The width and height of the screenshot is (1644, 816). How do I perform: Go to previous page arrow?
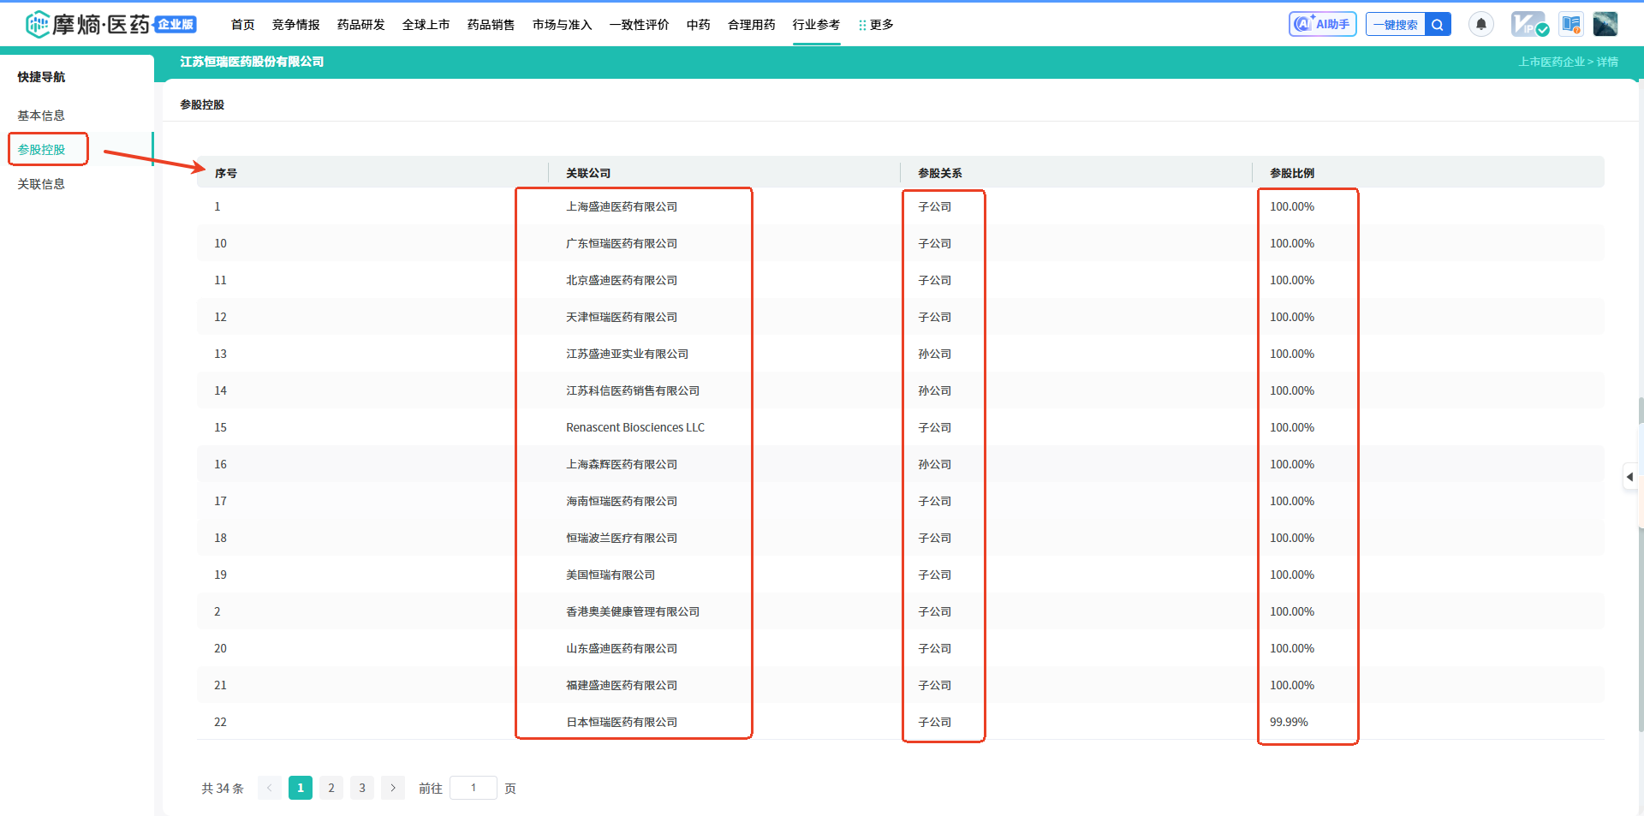(270, 788)
